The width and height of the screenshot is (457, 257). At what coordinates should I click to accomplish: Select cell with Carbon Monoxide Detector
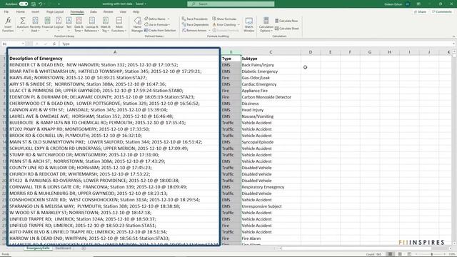(271, 97)
